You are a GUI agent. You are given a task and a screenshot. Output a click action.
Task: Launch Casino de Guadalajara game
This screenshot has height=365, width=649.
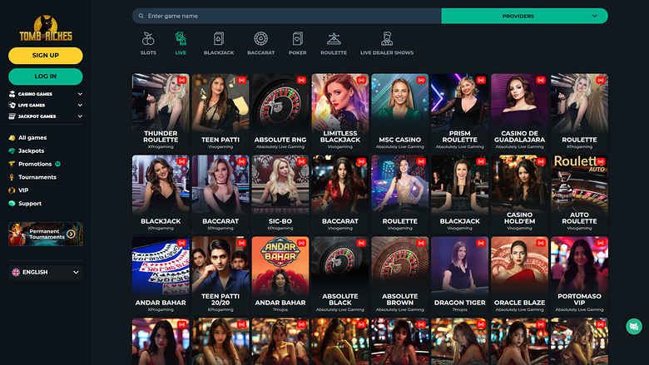[x=519, y=112]
